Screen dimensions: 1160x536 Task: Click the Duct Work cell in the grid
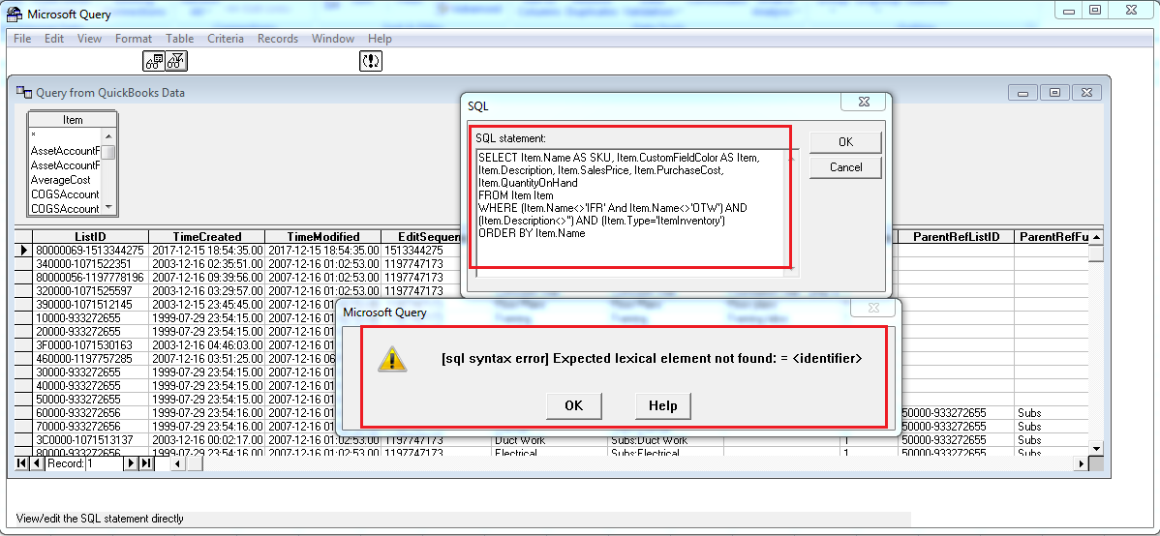(549, 440)
